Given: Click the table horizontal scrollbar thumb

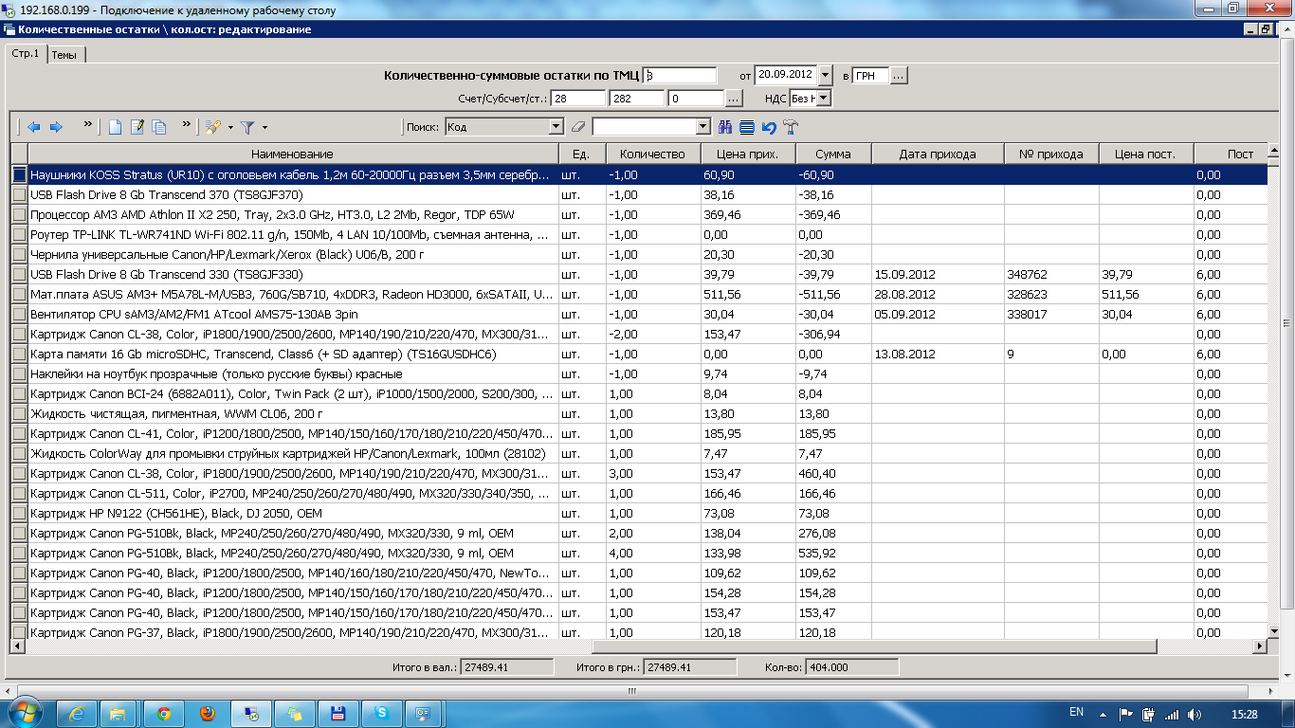Looking at the screenshot, I should click(x=875, y=646).
